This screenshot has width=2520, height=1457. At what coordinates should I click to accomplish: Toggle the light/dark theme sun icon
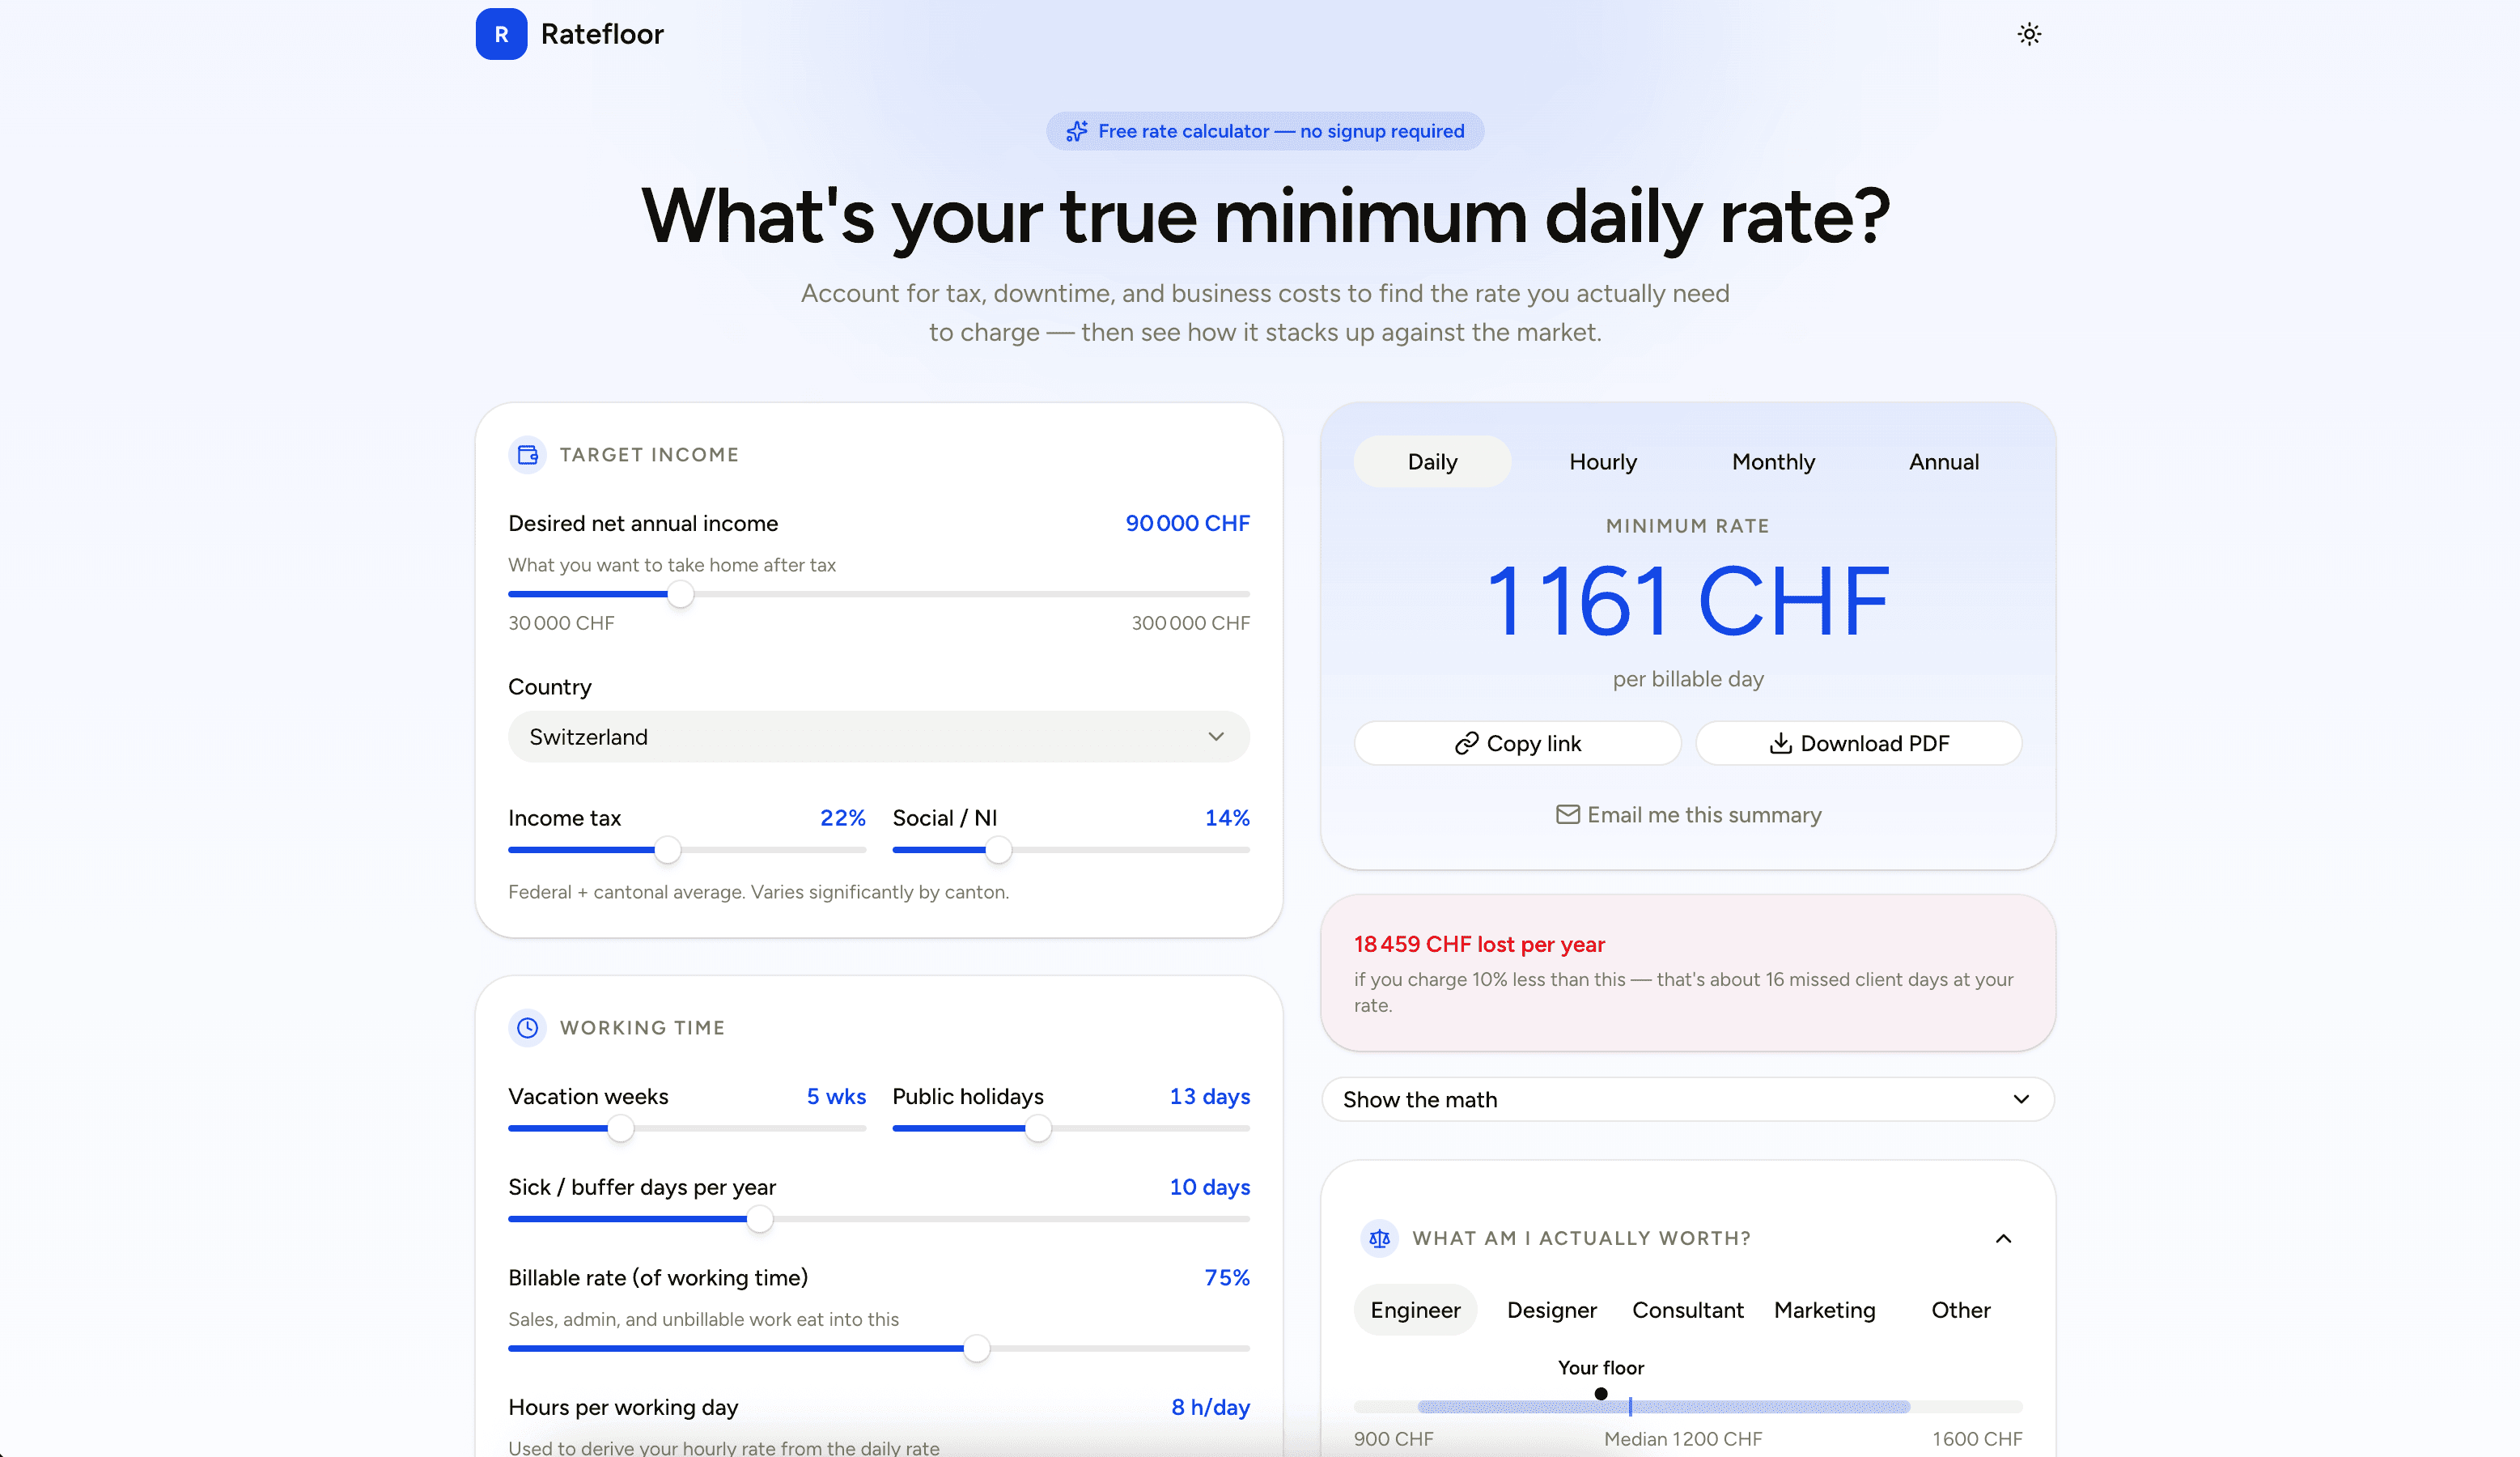(x=2029, y=34)
